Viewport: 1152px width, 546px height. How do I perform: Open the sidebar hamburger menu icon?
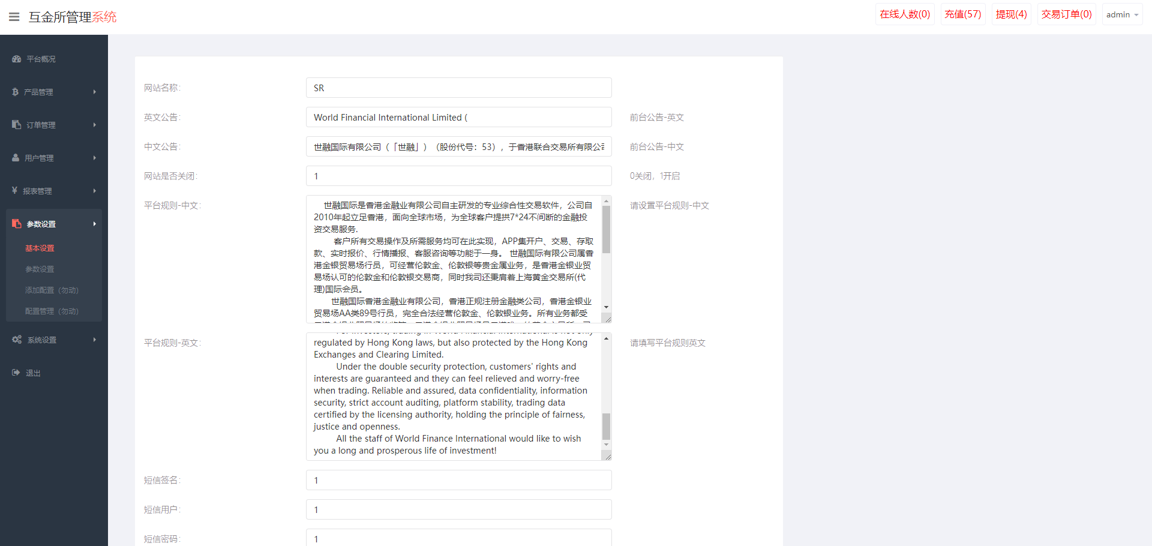14,17
